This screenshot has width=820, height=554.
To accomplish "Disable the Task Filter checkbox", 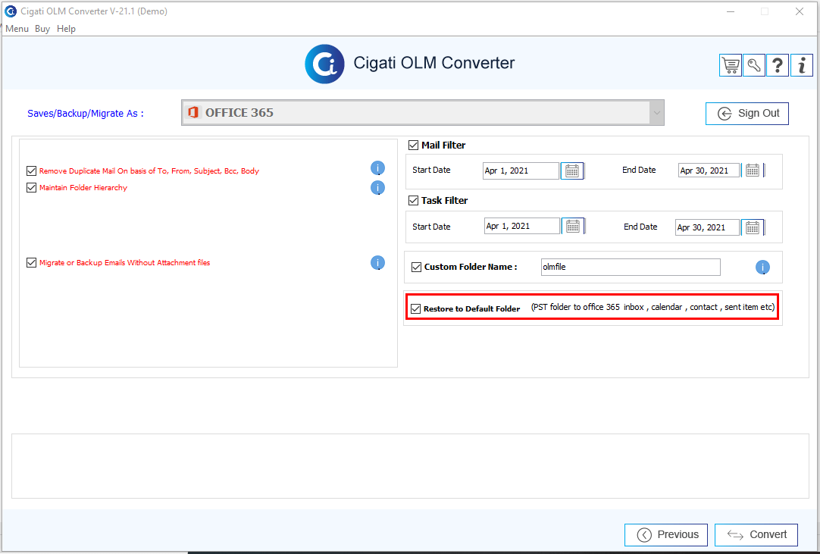I will point(413,200).
